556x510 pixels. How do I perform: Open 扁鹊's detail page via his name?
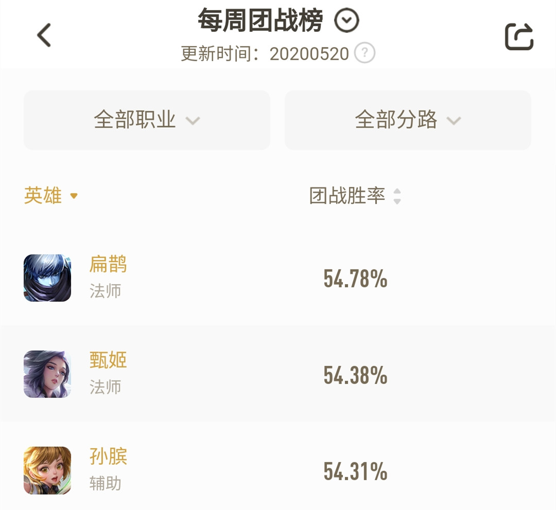tap(107, 264)
